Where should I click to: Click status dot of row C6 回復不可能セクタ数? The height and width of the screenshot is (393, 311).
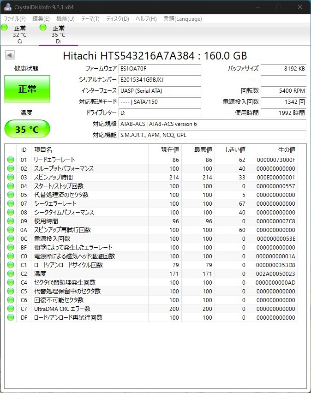pyautogui.click(x=11, y=300)
